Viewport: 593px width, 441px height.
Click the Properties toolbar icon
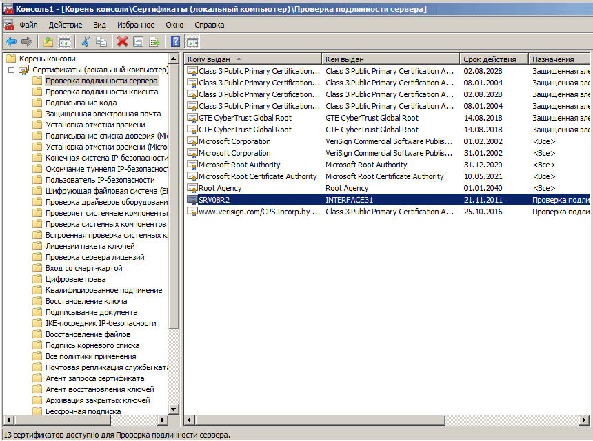[139, 41]
